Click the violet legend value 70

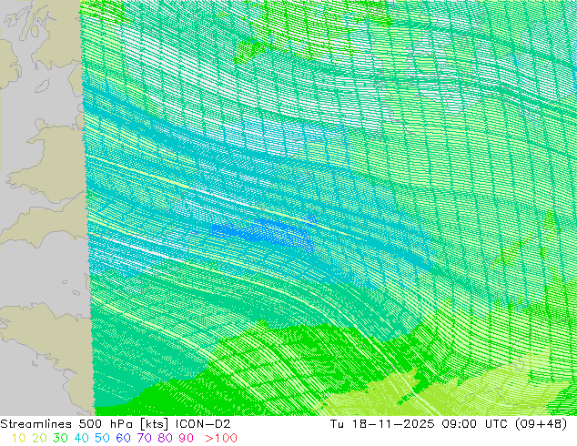144,438
